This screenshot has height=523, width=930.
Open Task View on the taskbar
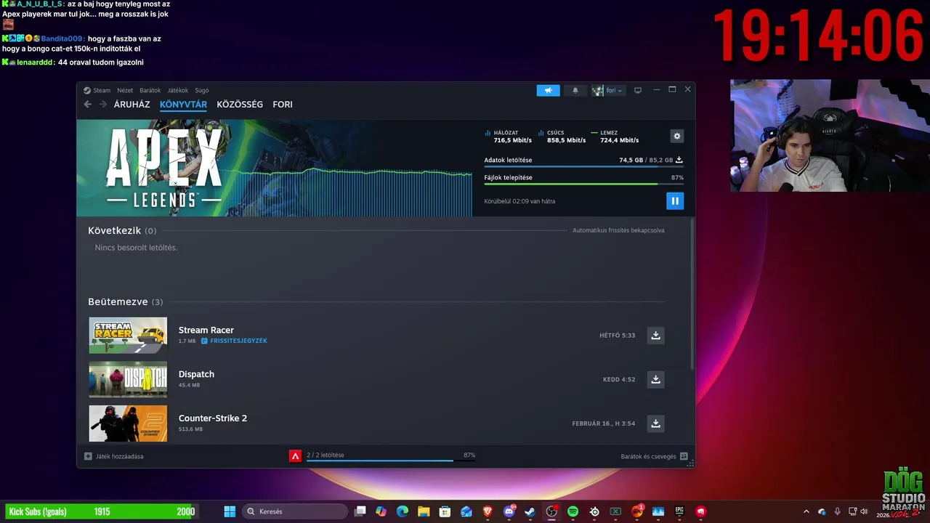[360, 511]
